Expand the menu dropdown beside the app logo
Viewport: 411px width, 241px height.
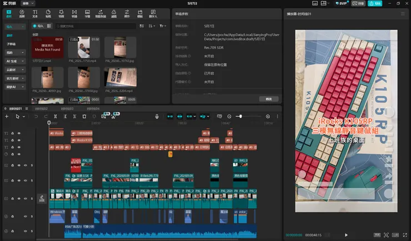coord(27,3)
